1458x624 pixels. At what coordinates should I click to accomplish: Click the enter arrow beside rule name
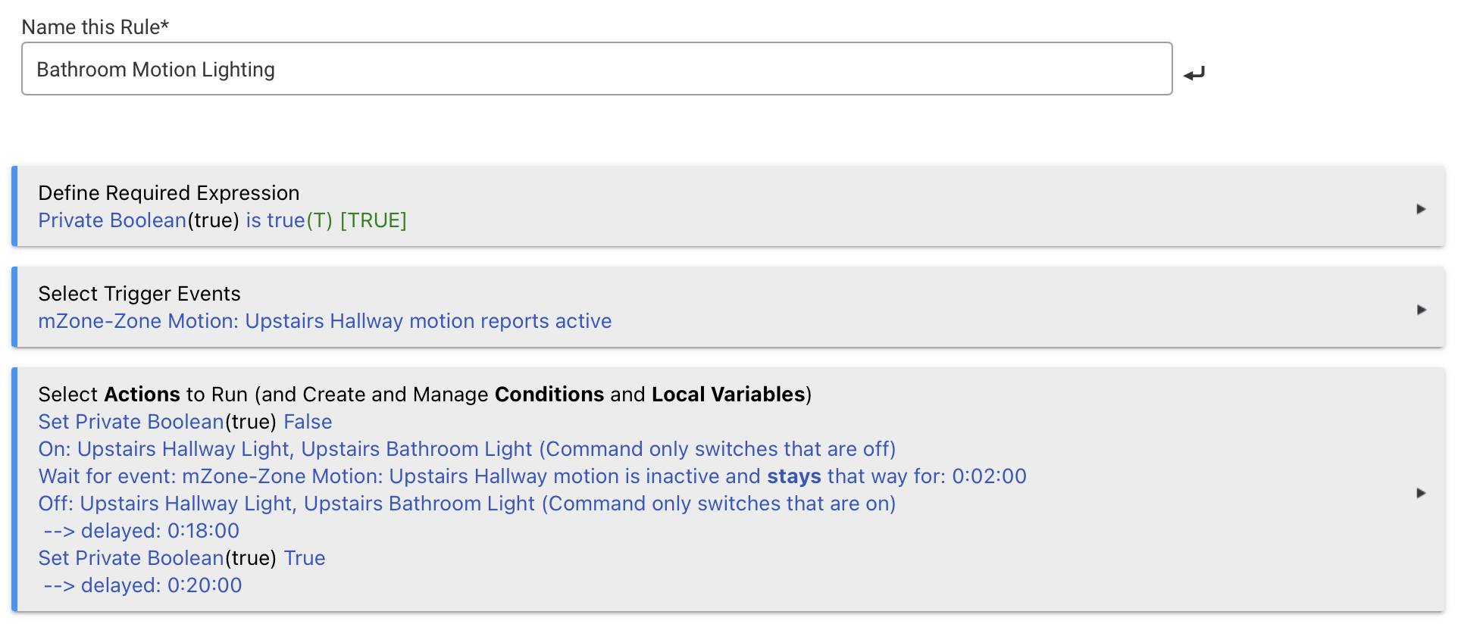[1194, 73]
